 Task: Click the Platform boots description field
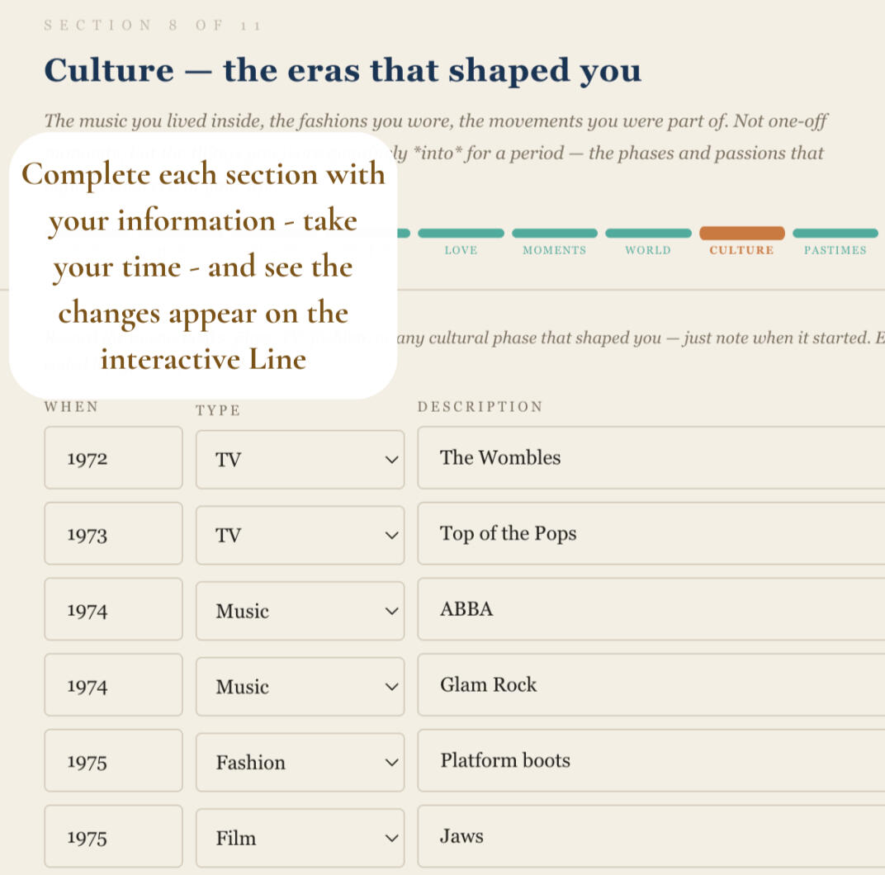[651, 760]
